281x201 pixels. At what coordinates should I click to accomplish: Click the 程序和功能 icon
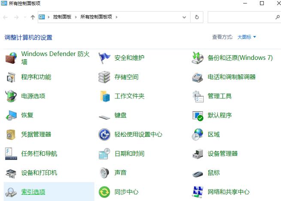11,77
